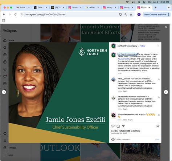Image resolution: width=172 pixels, height=161 pixels.
Task: Reply to hazel__whelan's comment
Action: coord(125,91)
